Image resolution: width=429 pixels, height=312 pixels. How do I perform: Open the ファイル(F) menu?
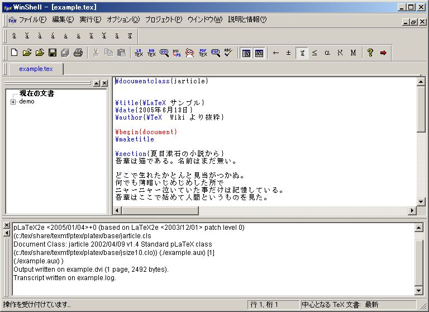32,20
